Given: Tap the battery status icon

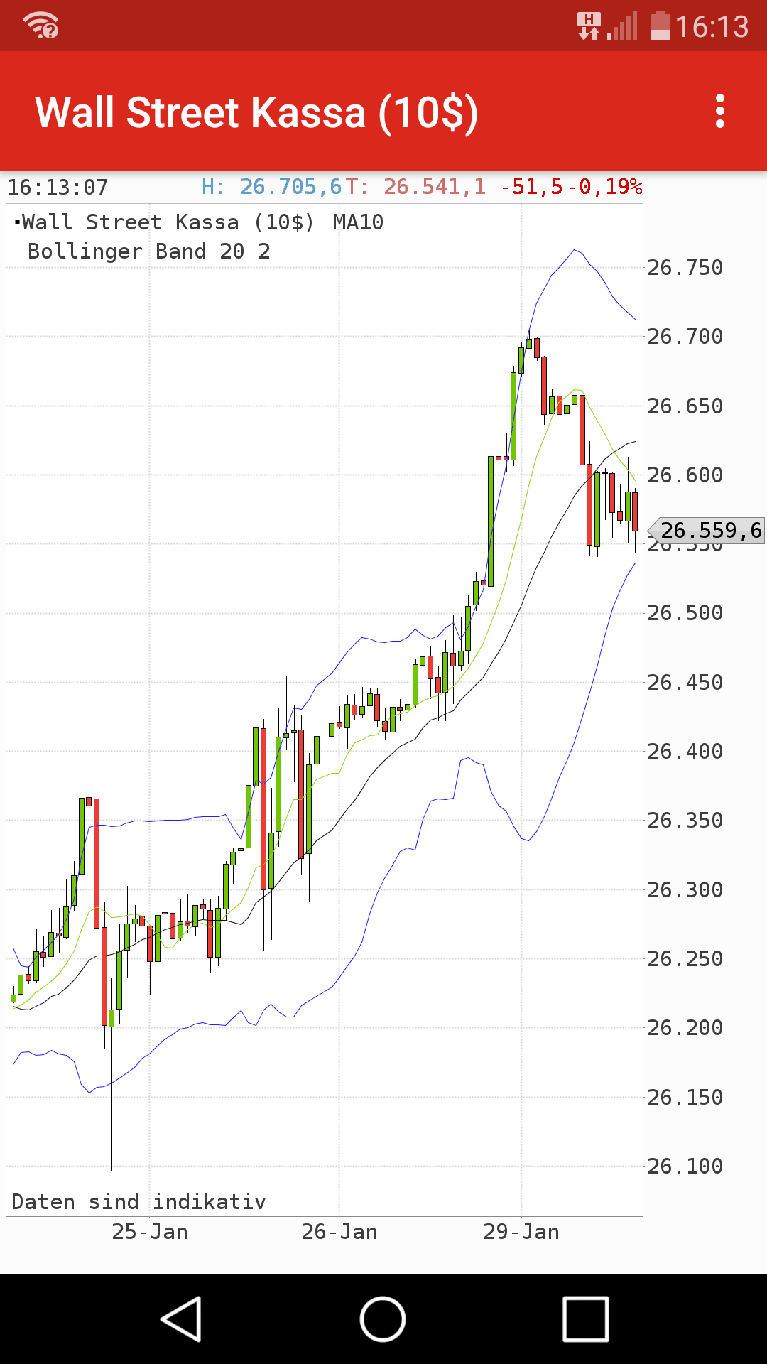Looking at the screenshot, I should [660, 26].
